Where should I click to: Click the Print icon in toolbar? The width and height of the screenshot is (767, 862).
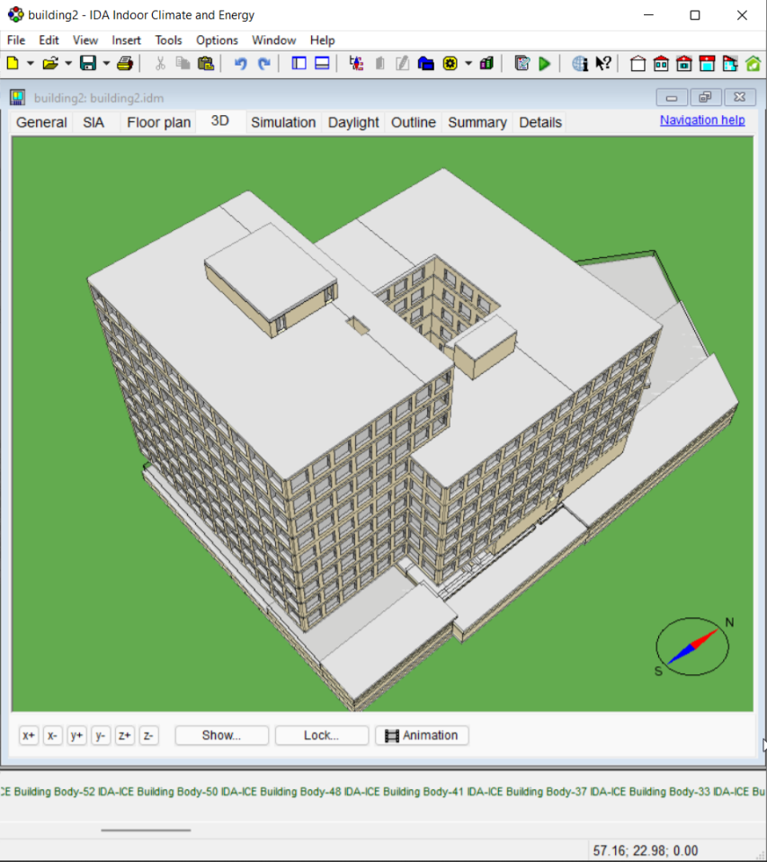pos(126,64)
